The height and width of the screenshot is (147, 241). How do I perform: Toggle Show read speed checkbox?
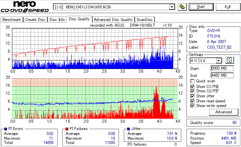pos(192,101)
